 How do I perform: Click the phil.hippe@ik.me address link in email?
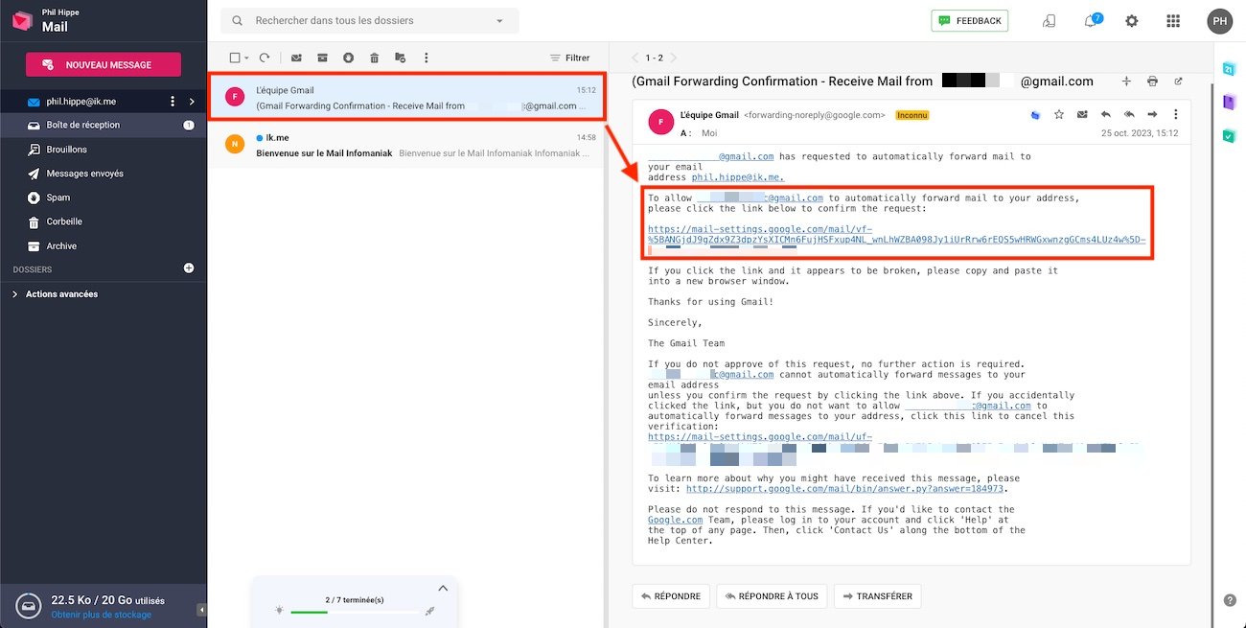click(x=738, y=177)
